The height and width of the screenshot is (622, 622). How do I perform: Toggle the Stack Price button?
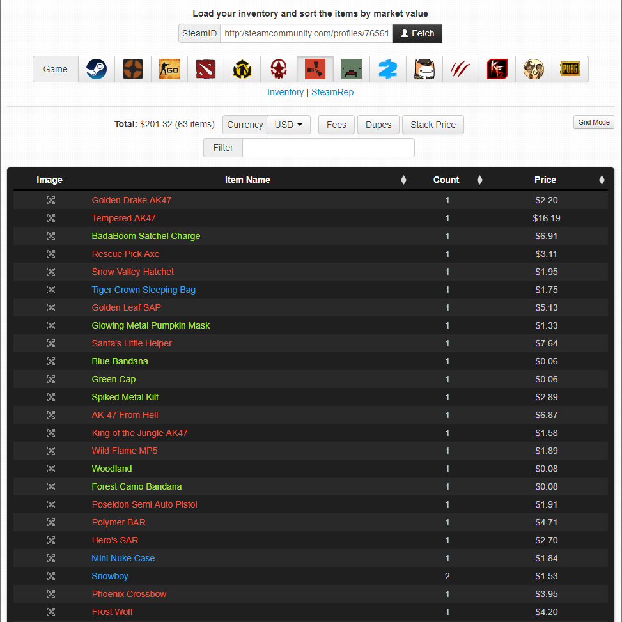tap(433, 125)
